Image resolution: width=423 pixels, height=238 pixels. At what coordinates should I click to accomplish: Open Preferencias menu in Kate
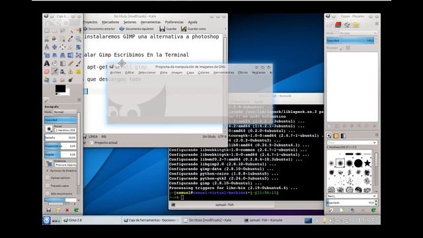[174, 22]
